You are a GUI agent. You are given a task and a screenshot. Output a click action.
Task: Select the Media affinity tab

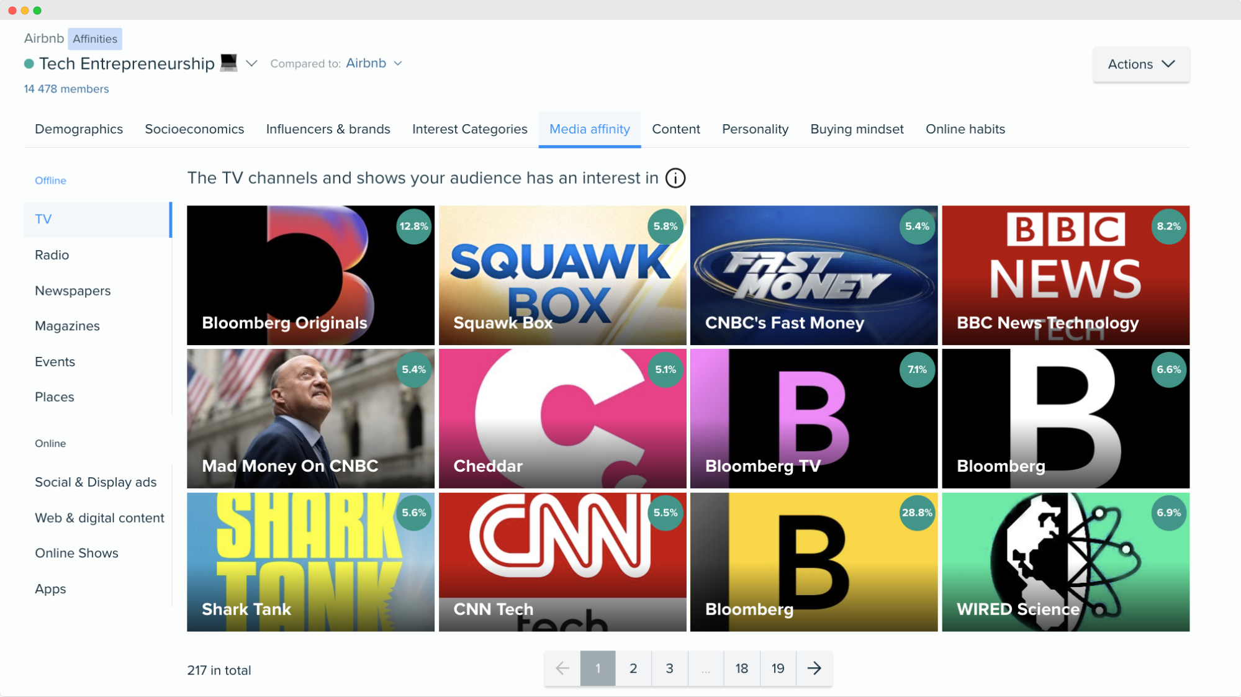point(589,130)
